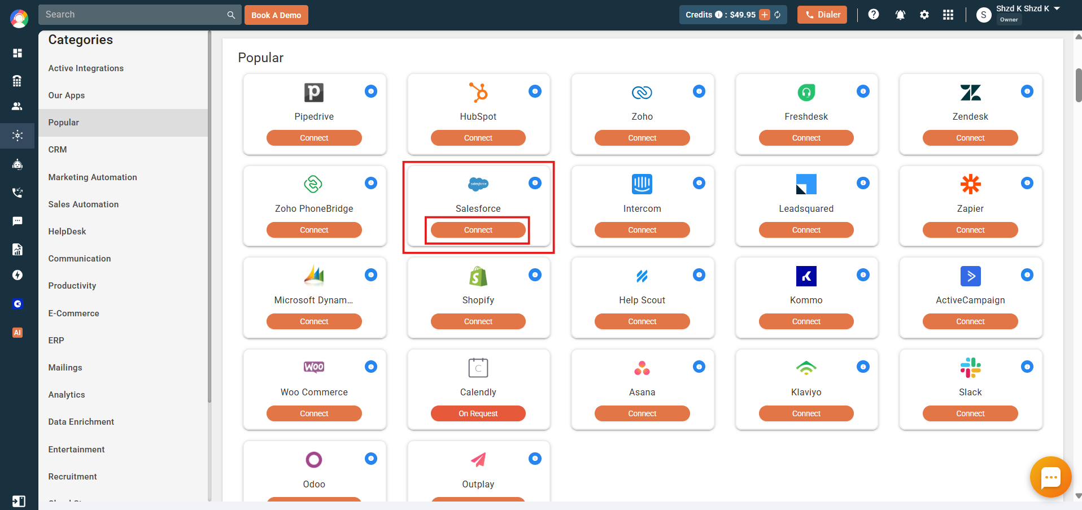Screen dimensions: 1082x510
Task: Connect the Freshdesk integration
Action: (x=806, y=138)
